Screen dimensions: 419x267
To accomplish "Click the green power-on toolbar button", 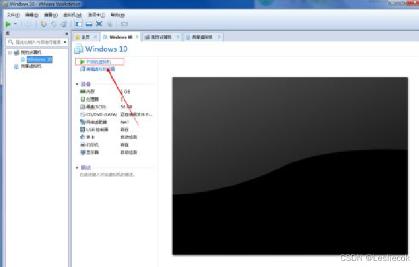I will click(x=8, y=24).
